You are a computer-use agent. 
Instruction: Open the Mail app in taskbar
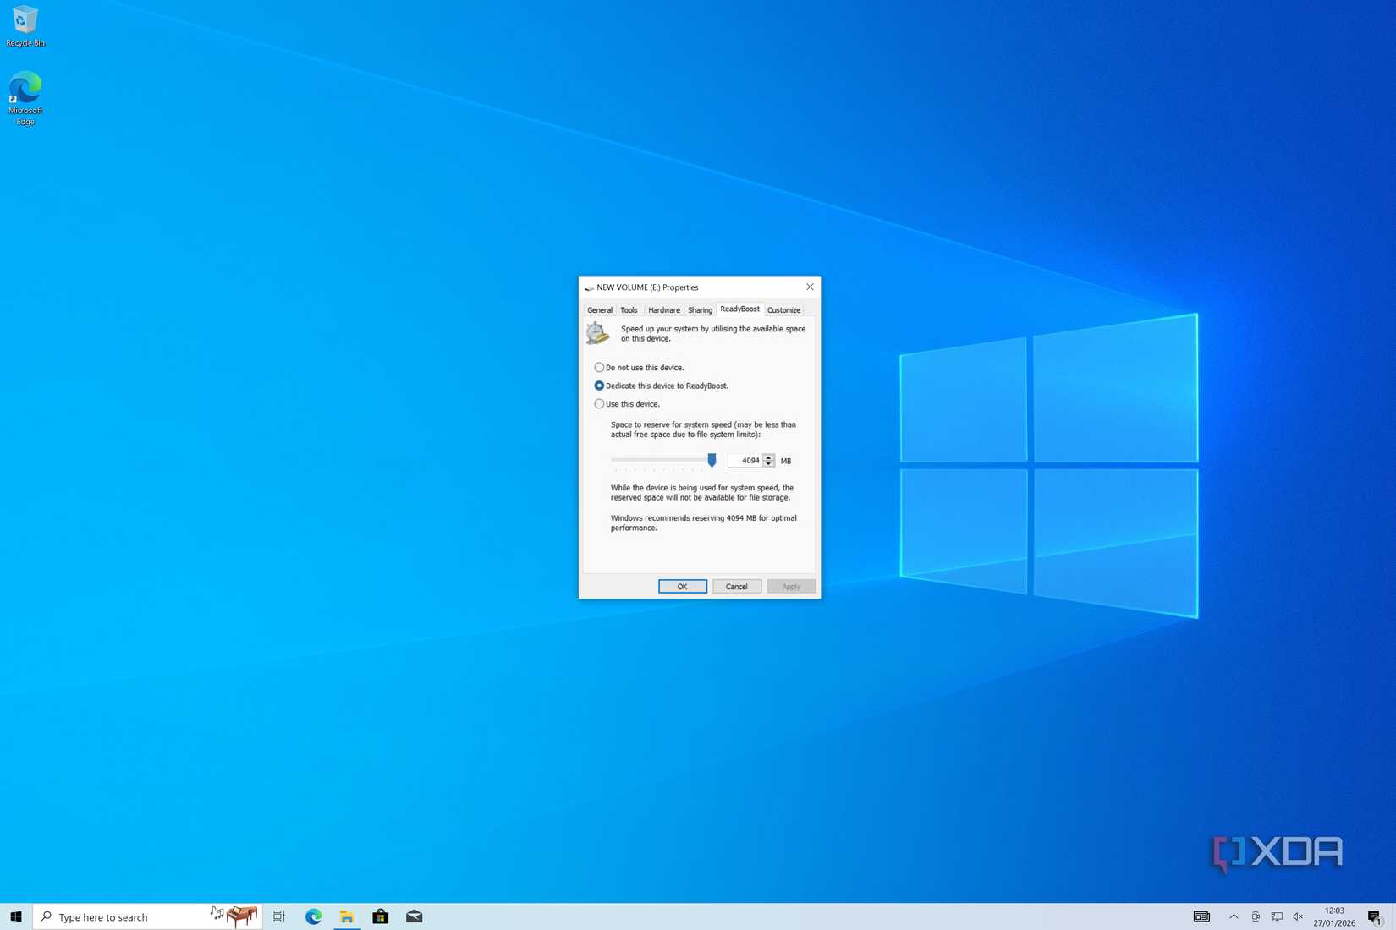(x=414, y=916)
